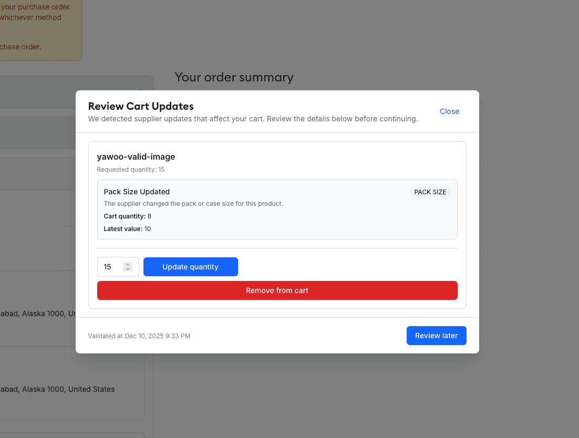Click the Pack Size Updated heading

coord(137,192)
